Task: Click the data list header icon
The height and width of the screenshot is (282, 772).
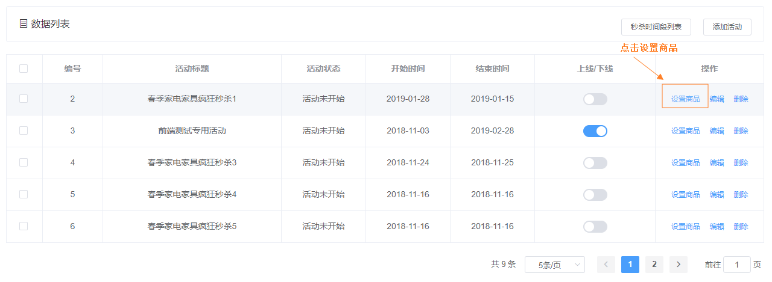Action: click(24, 24)
